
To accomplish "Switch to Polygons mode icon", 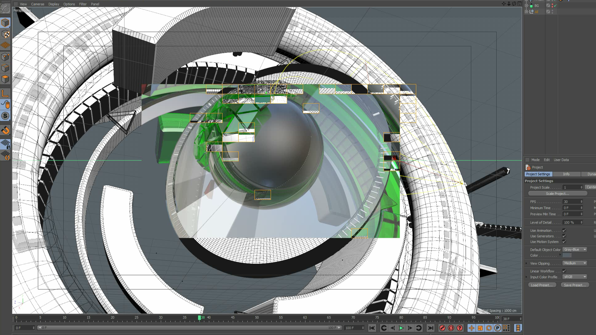I will click(x=5, y=79).
